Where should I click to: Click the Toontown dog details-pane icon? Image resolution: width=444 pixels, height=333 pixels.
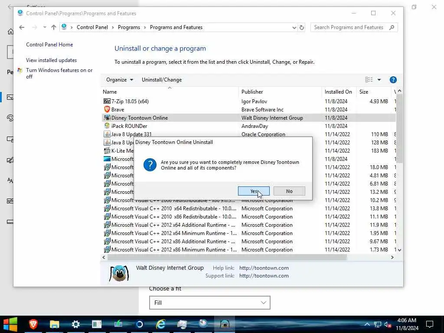119,273
